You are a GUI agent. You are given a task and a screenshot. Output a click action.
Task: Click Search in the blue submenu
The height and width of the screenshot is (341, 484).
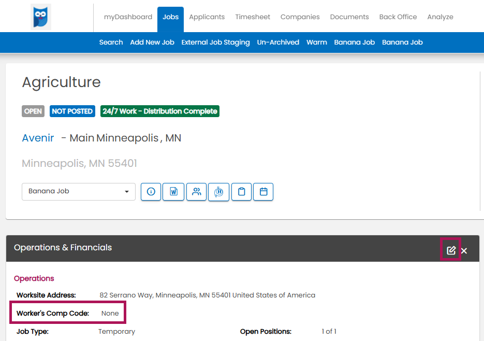[111, 42]
